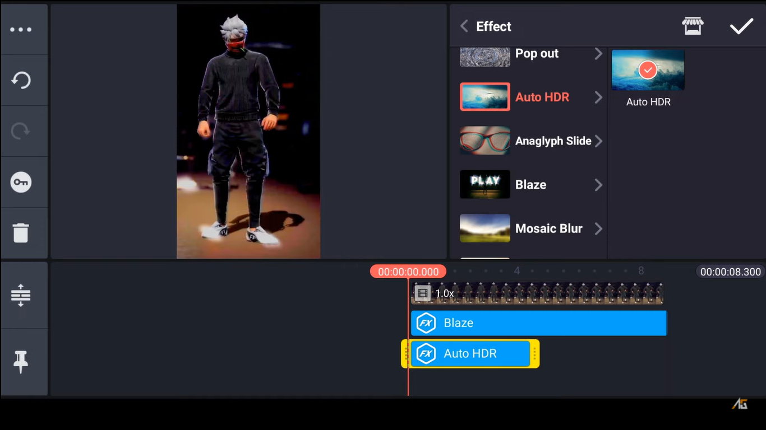Expand the Pop out effect category

pos(598,54)
